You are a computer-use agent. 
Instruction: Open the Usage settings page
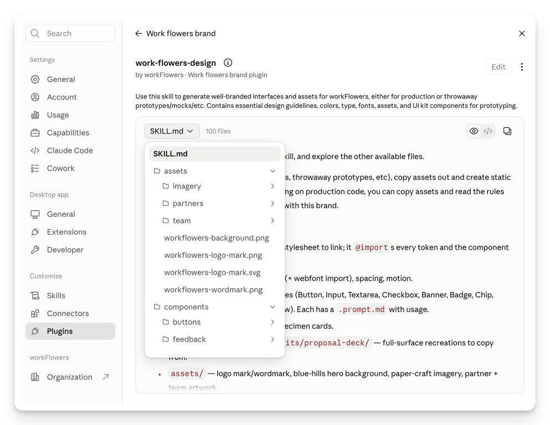click(x=70, y=115)
